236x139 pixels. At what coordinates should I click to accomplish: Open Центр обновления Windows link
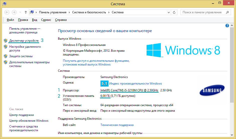29,121
